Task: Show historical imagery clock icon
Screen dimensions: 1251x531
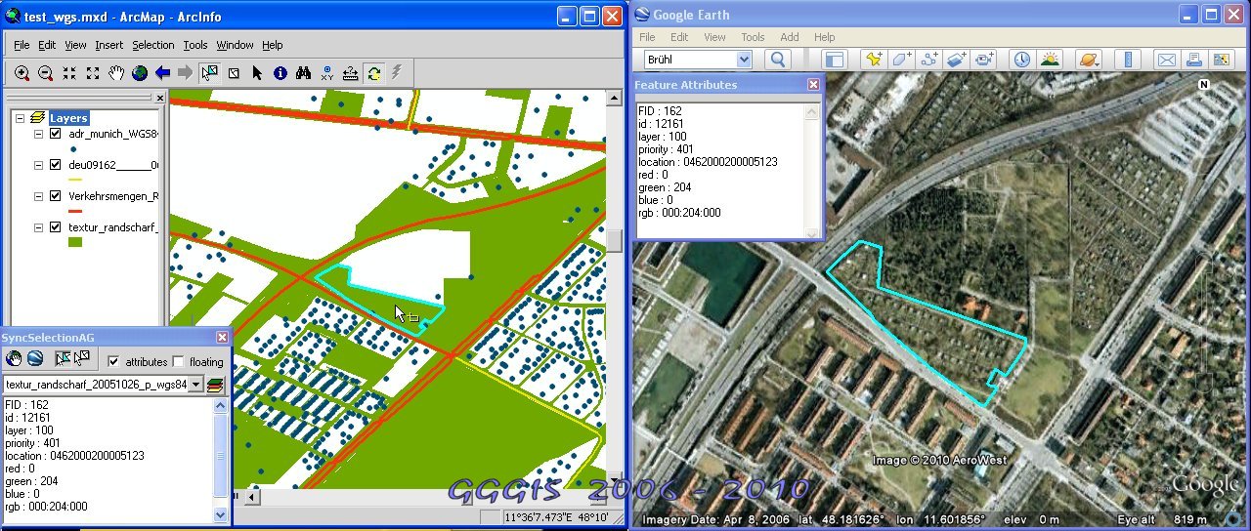Action: tap(1021, 60)
